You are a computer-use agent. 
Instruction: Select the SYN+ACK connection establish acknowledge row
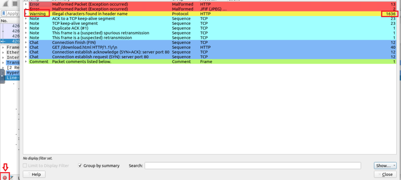click(x=110, y=52)
